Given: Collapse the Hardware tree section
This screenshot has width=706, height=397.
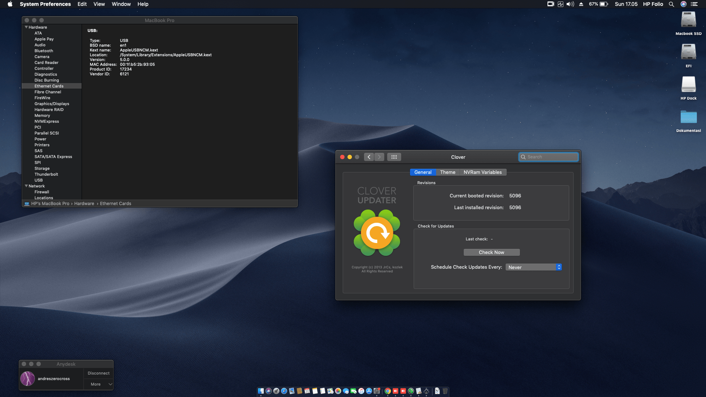Looking at the screenshot, I should pos(26,27).
